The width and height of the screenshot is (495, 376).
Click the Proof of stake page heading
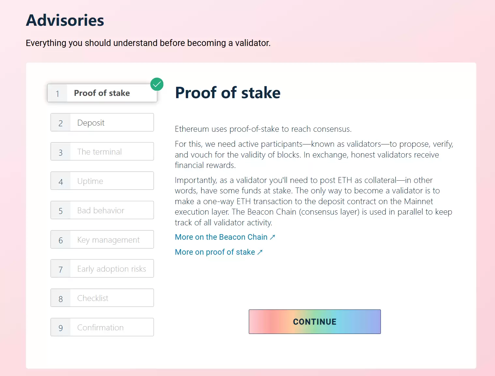click(x=228, y=93)
